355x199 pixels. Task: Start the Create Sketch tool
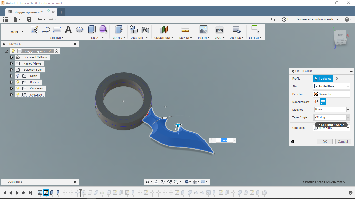[35, 30]
